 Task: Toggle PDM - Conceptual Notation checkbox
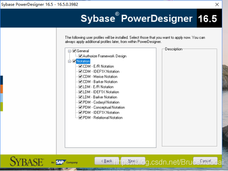point(80,107)
